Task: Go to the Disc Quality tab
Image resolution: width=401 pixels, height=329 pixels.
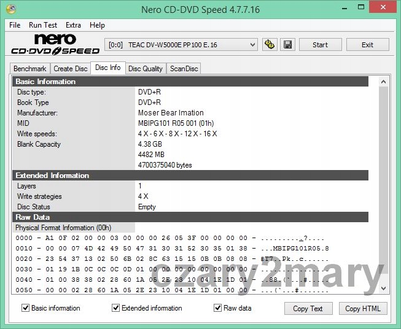Action: pyautogui.click(x=145, y=69)
